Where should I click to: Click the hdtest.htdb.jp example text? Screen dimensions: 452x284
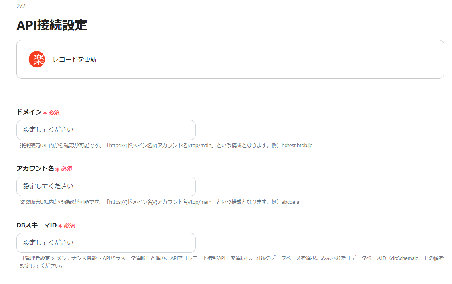297,145
